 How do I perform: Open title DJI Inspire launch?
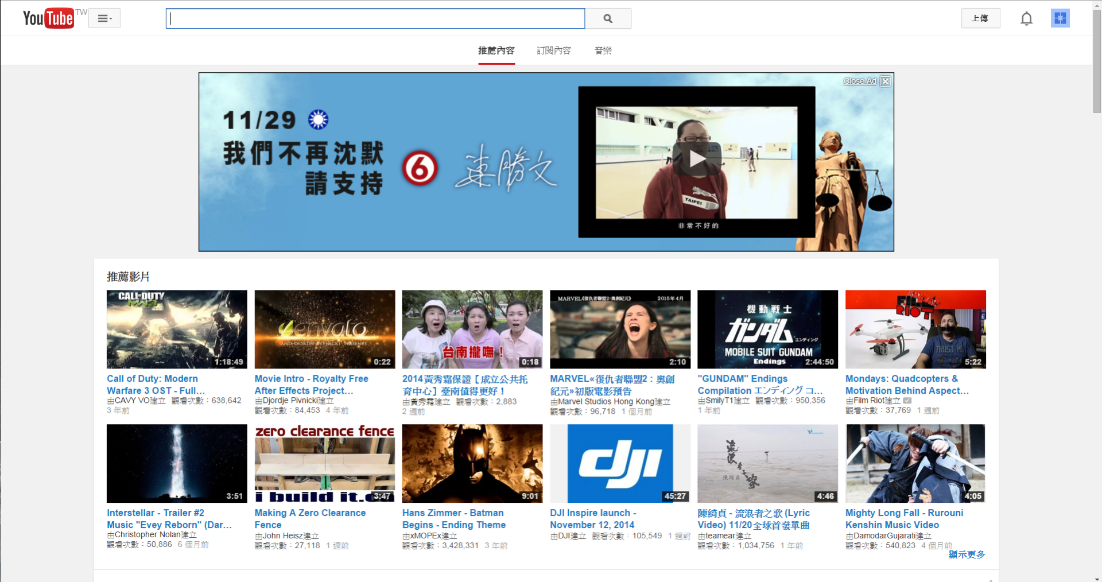(x=593, y=519)
